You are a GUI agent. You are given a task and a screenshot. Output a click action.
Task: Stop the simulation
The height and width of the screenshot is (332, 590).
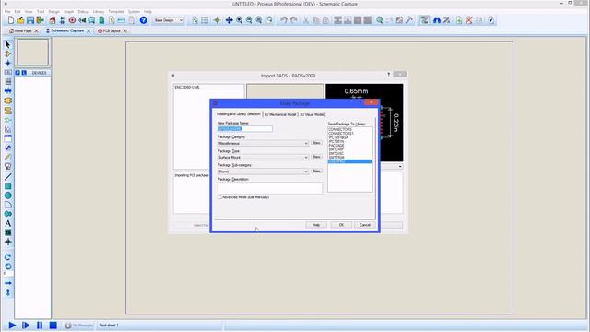[x=53, y=326]
